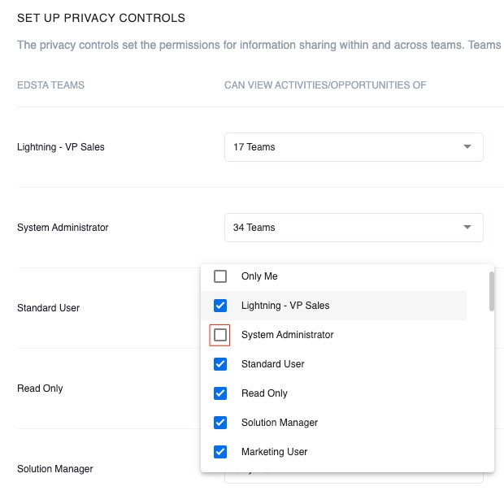This screenshot has height=495, width=504.
Task: Click Solution Manager team name in left column
Action: (x=55, y=469)
